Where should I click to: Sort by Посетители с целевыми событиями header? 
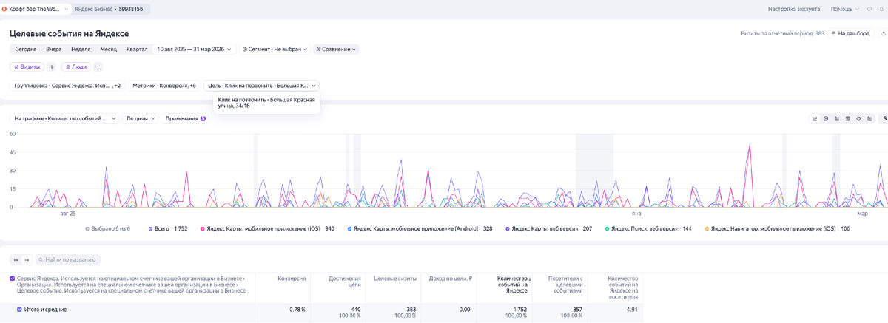(x=566, y=285)
